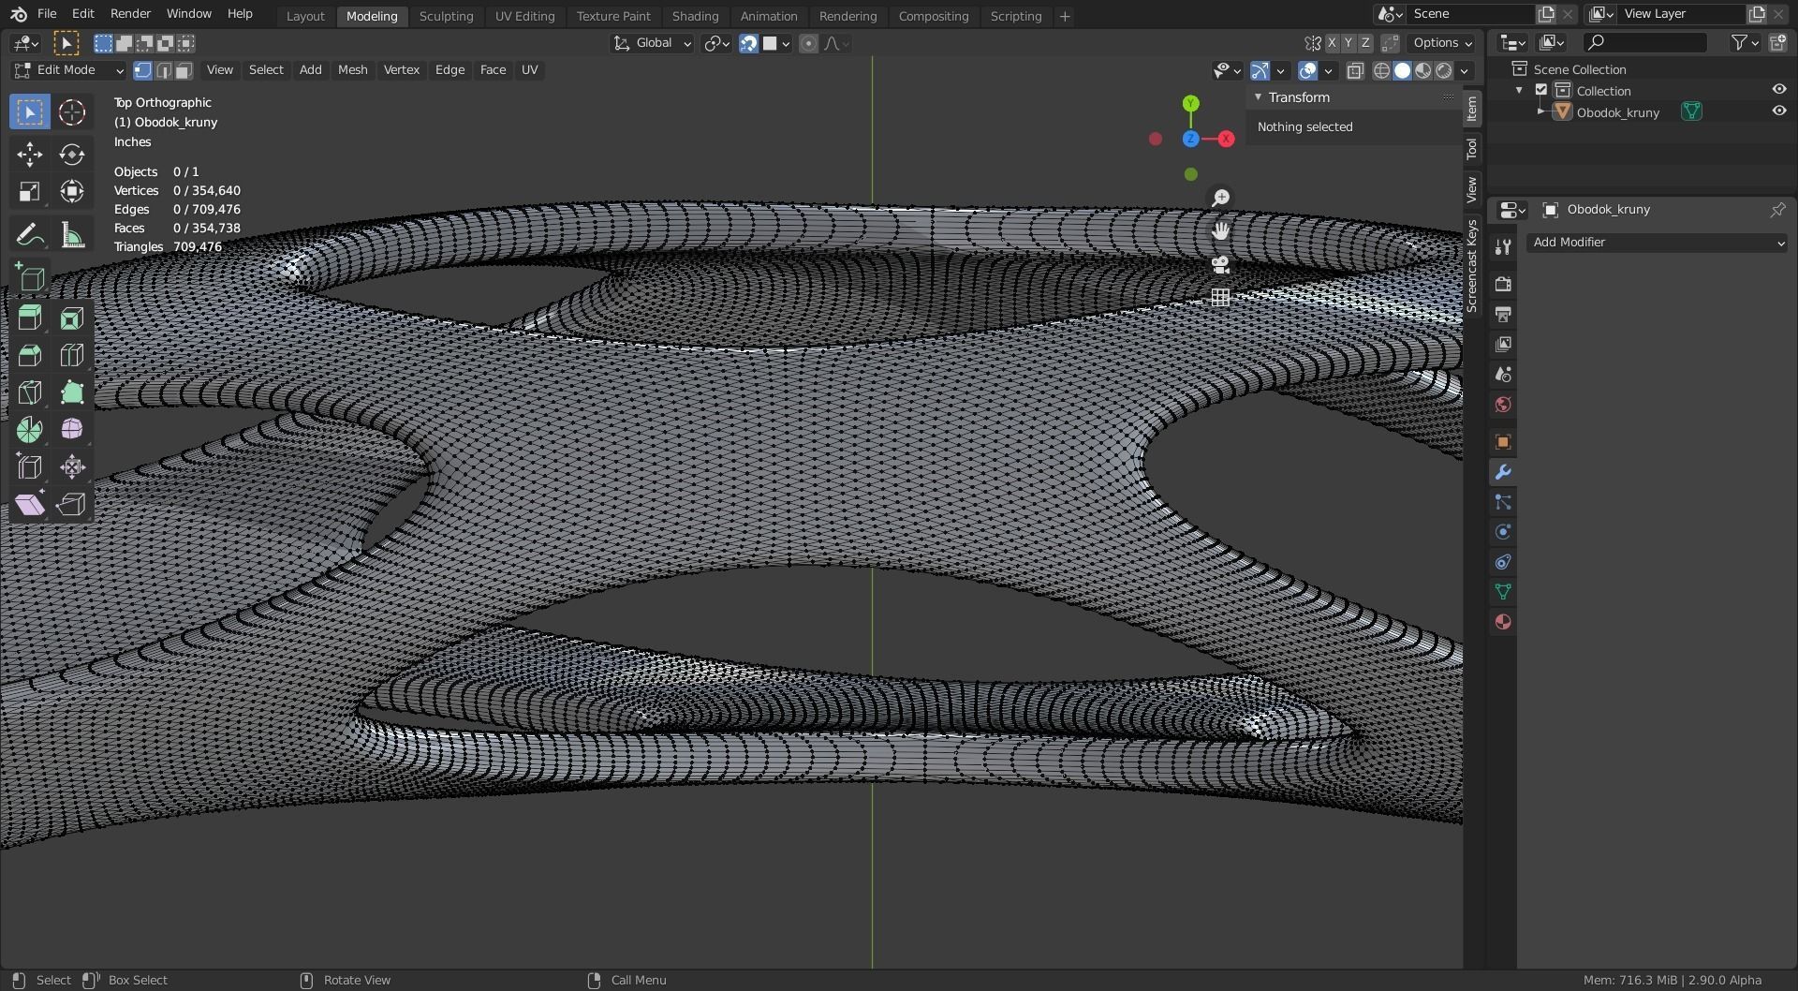Open the Output properties tab icon
The image size is (1798, 991).
coord(1503,314)
